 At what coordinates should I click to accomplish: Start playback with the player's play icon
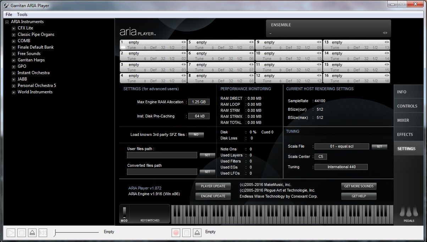(x=11, y=233)
